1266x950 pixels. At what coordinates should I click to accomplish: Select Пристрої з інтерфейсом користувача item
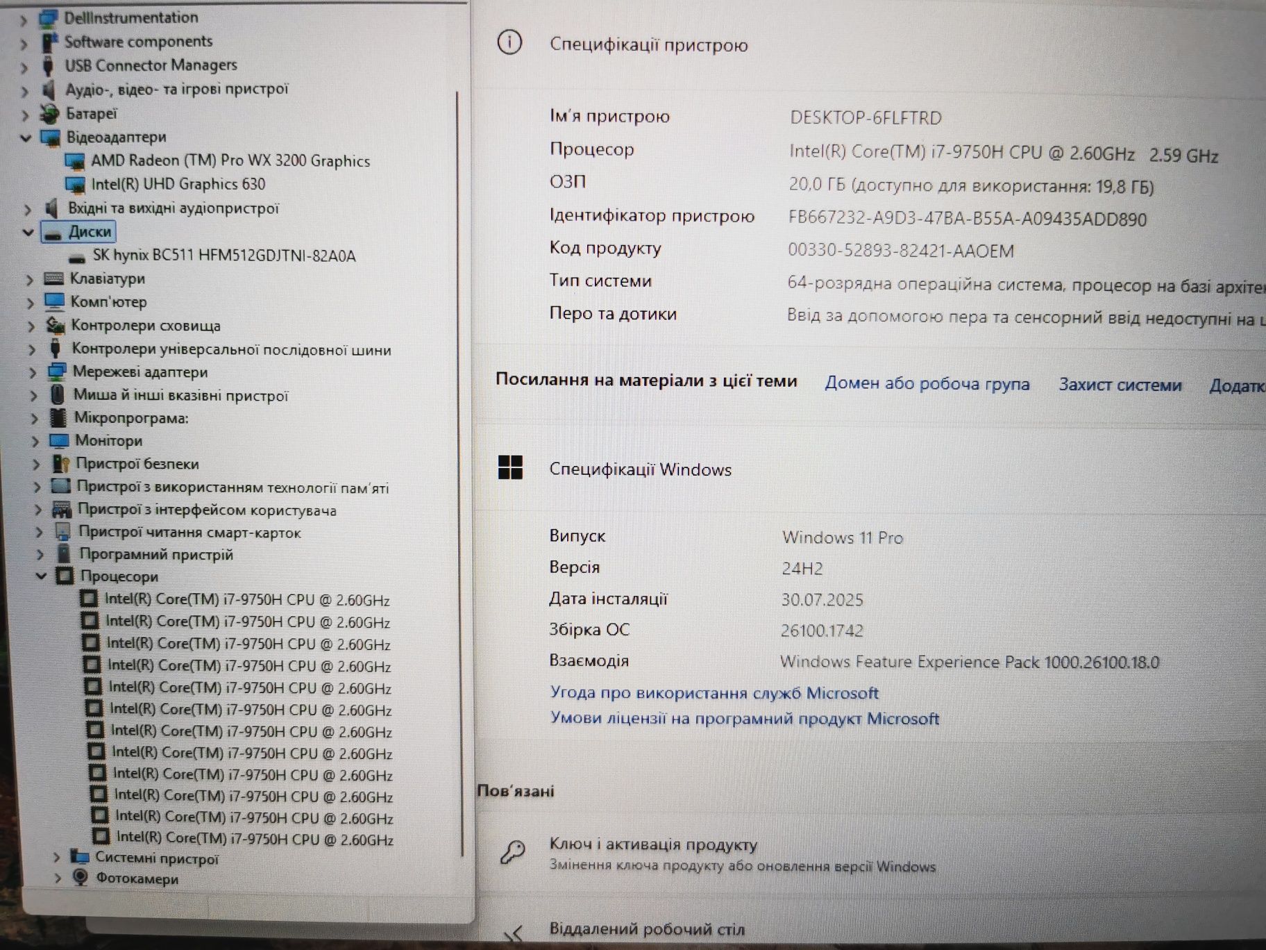207,510
